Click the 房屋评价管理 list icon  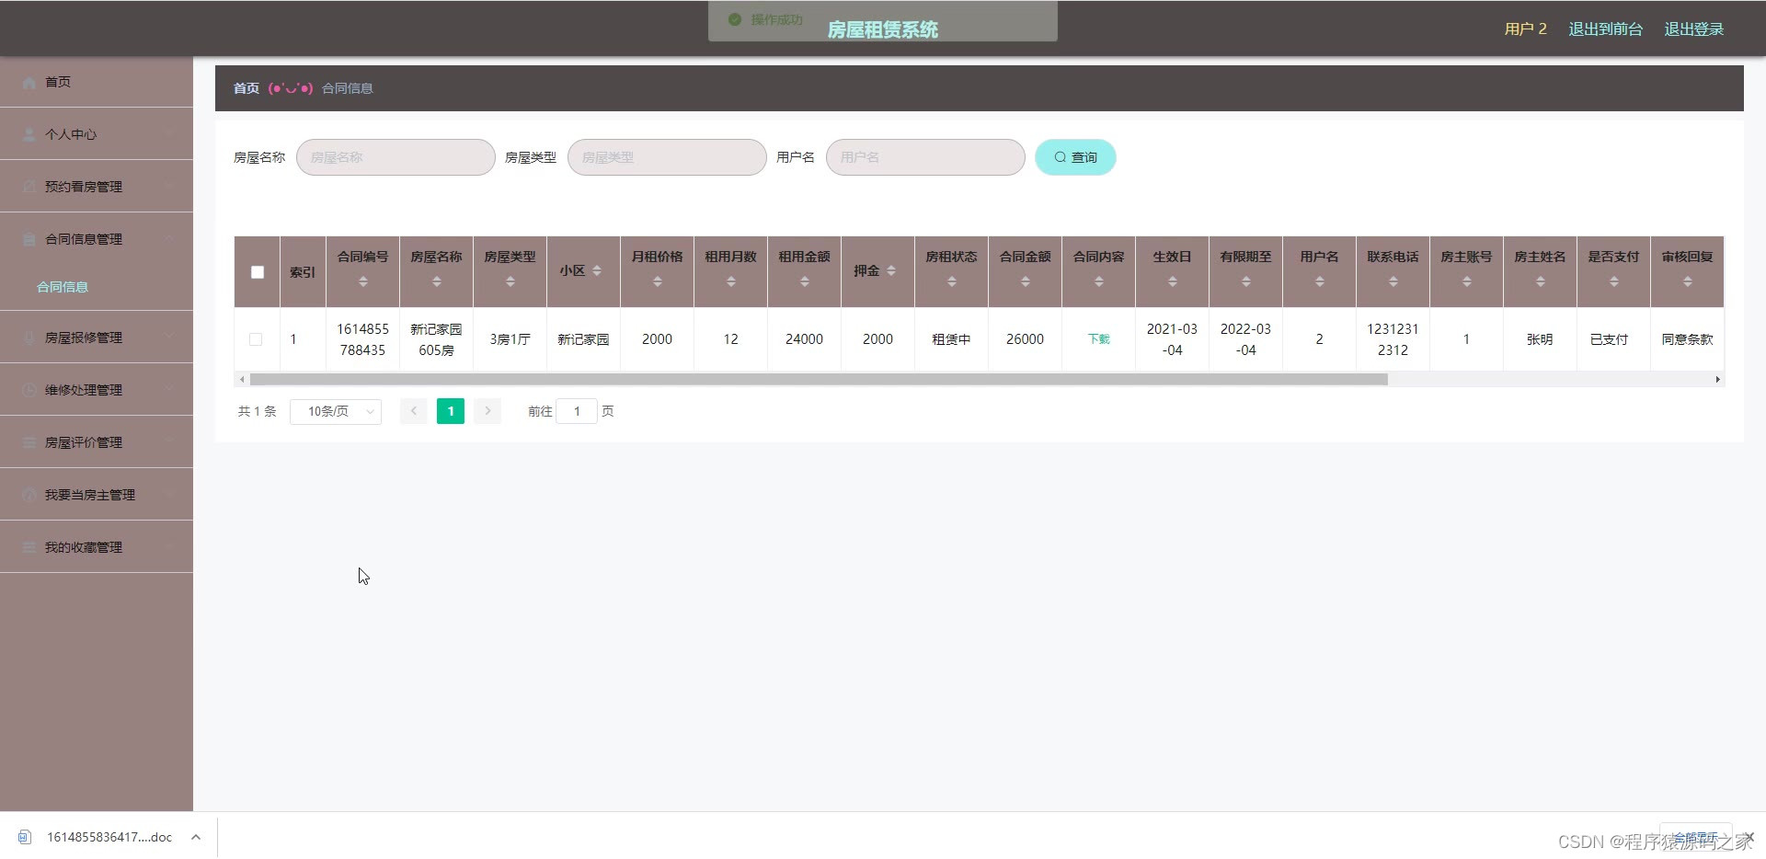(x=29, y=441)
